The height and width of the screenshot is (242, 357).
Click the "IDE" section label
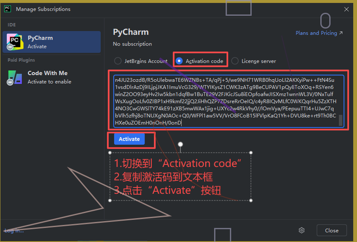pos(12,25)
